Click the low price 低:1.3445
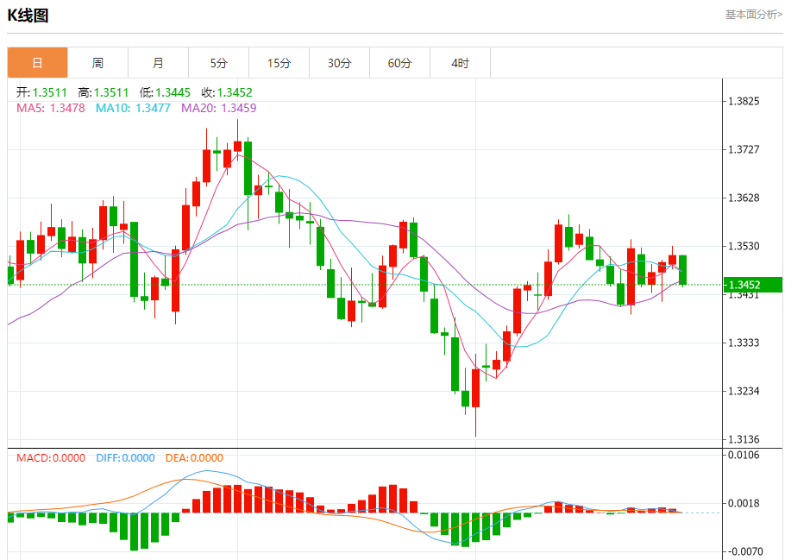Image resolution: width=791 pixels, height=560 pixels. 165,92
